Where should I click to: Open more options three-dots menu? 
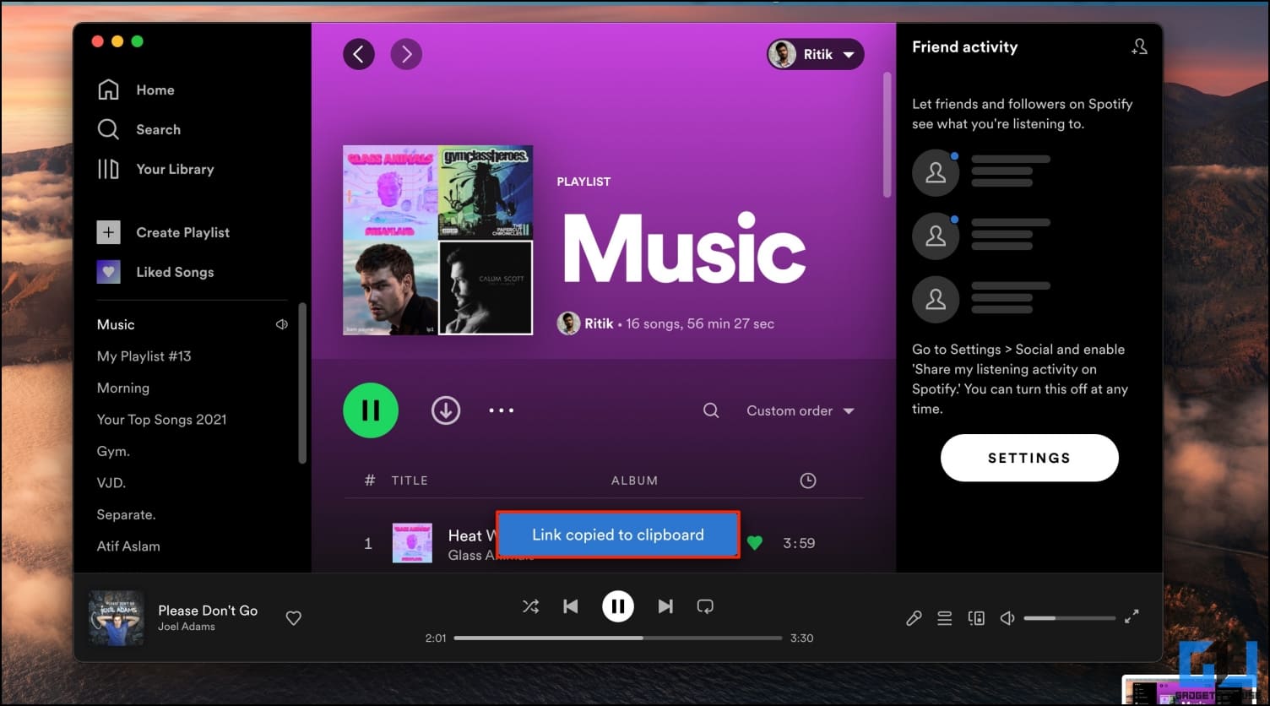point(502,410)
